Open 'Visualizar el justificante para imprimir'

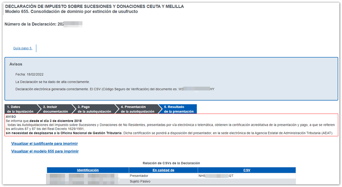[44, 144]
